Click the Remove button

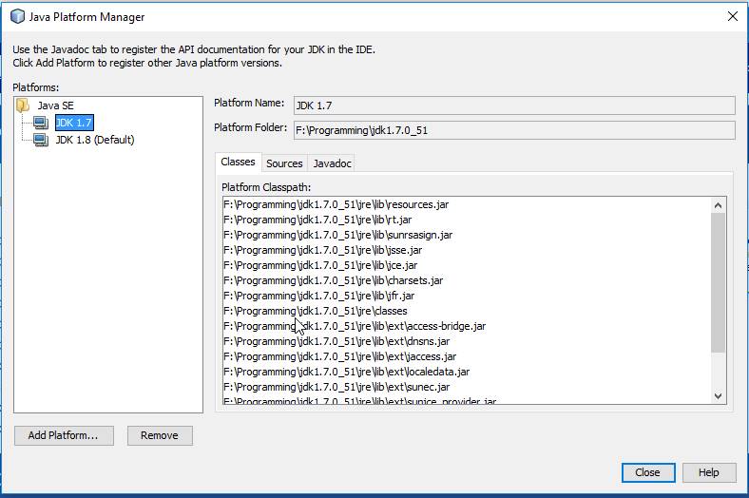click(x=160, y=435)
